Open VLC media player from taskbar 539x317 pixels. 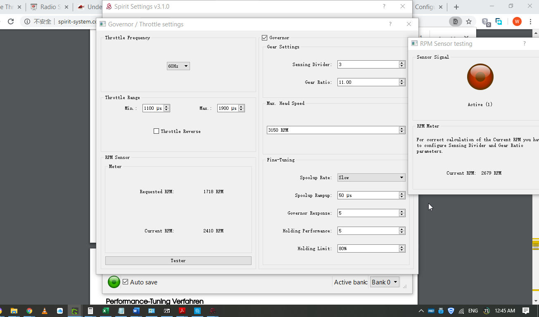click(x=45, y=311)
